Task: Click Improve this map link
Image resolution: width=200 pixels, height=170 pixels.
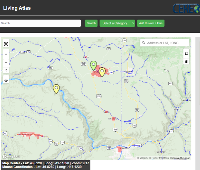Action: 180,158
